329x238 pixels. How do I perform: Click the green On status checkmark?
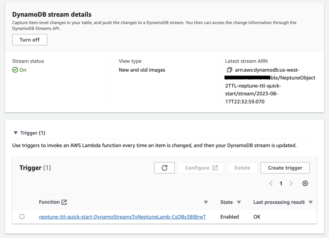click(14, 69)
